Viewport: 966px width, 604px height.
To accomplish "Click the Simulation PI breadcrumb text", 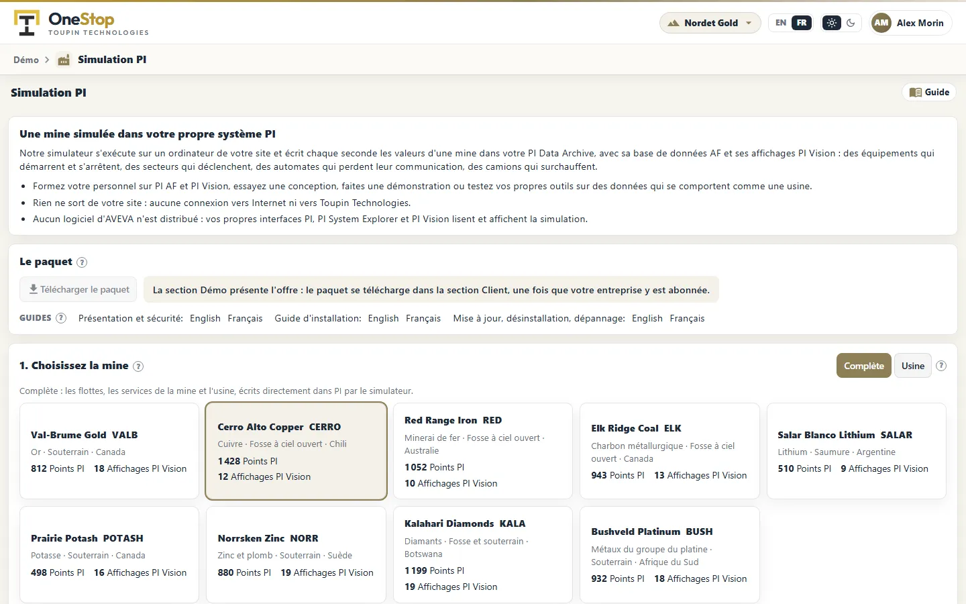I will (112, 60).
